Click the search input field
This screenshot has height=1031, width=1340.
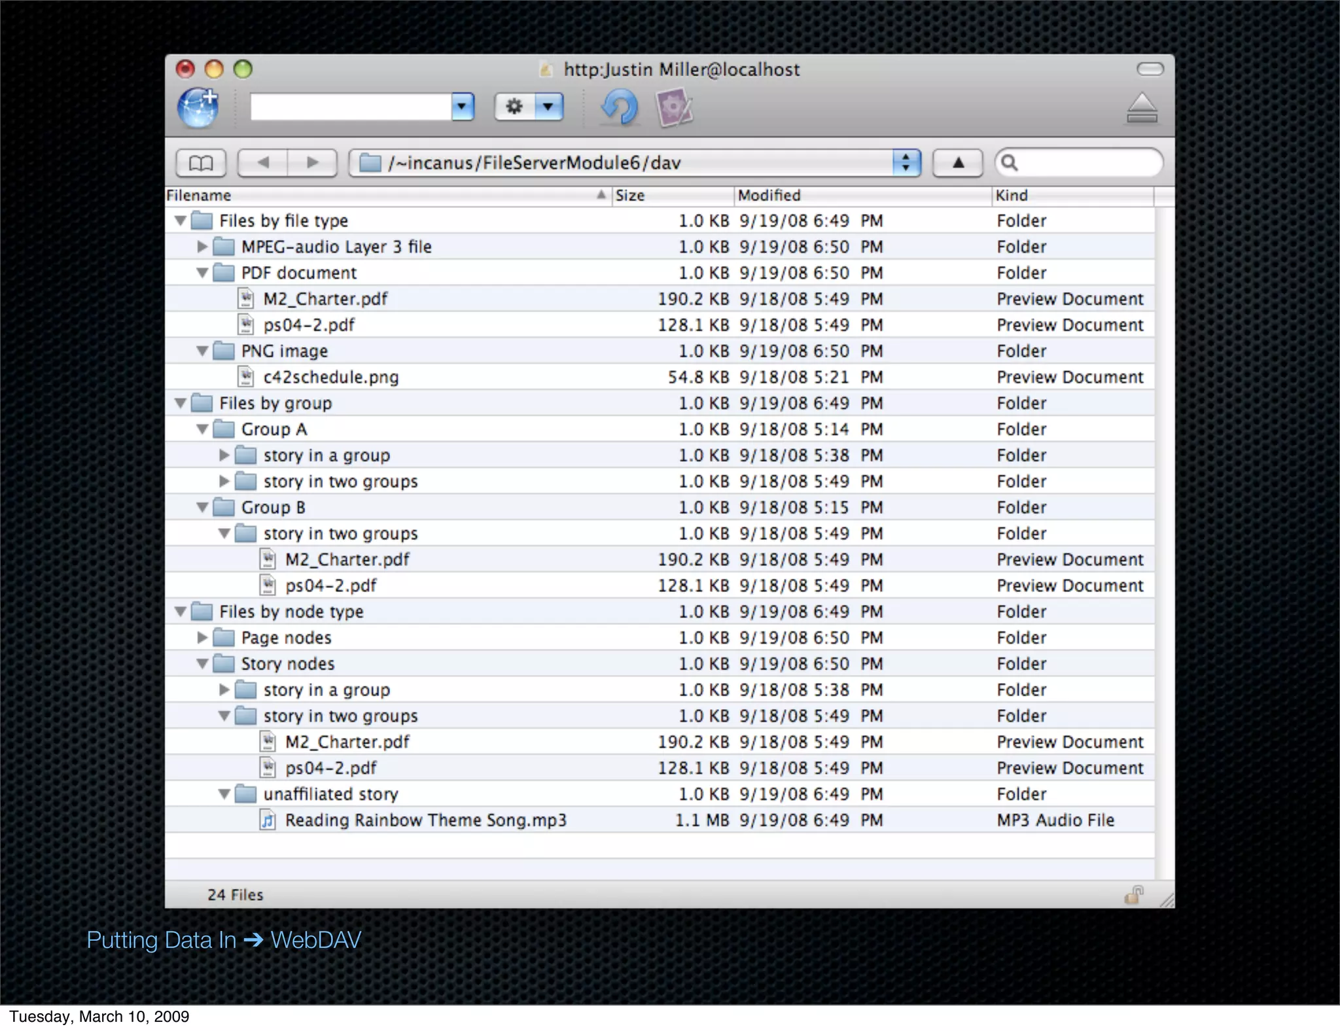coord(1079,163)
